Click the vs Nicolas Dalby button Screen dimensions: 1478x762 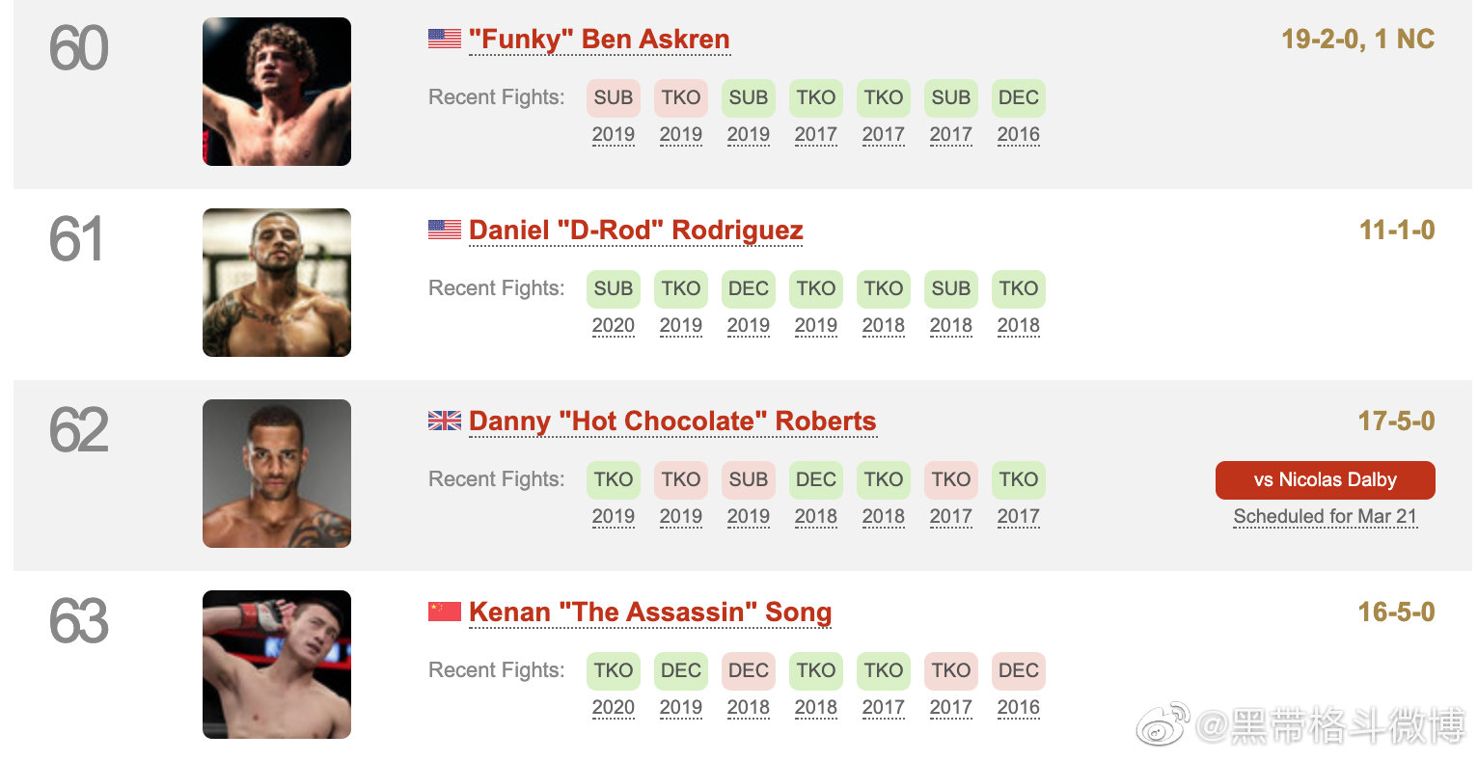[1326, 480]
